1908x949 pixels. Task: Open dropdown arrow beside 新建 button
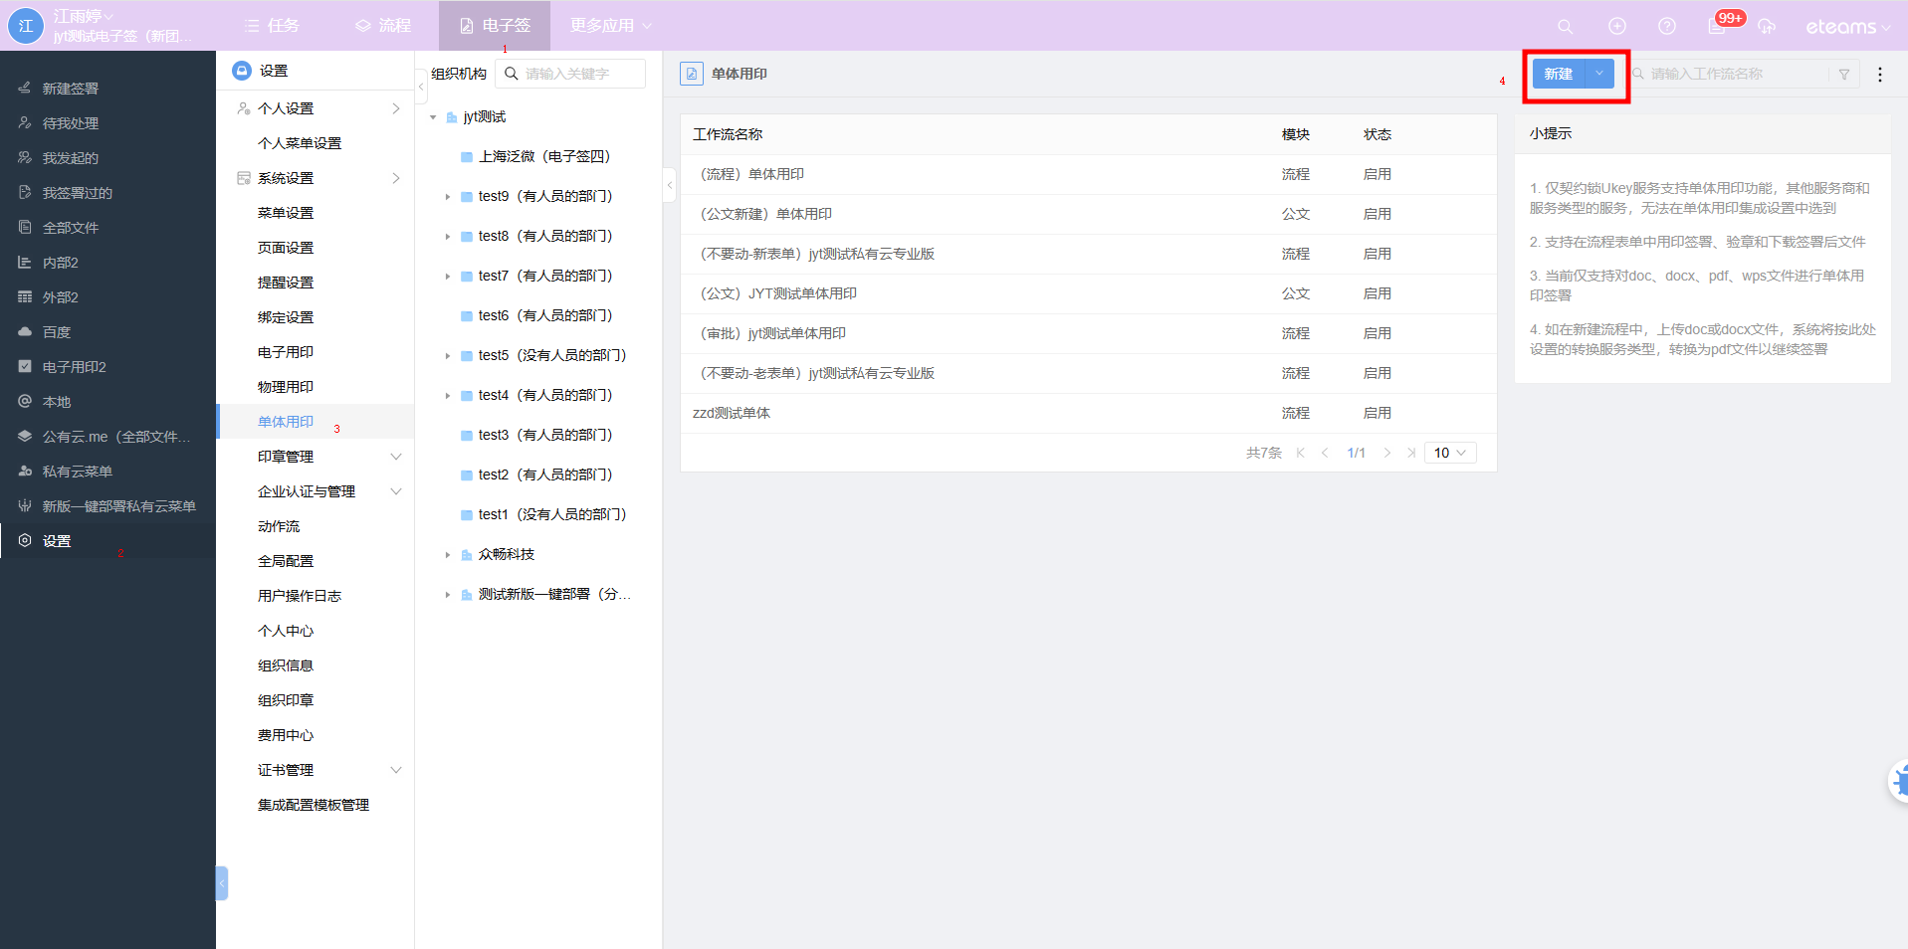point(1599,74)
